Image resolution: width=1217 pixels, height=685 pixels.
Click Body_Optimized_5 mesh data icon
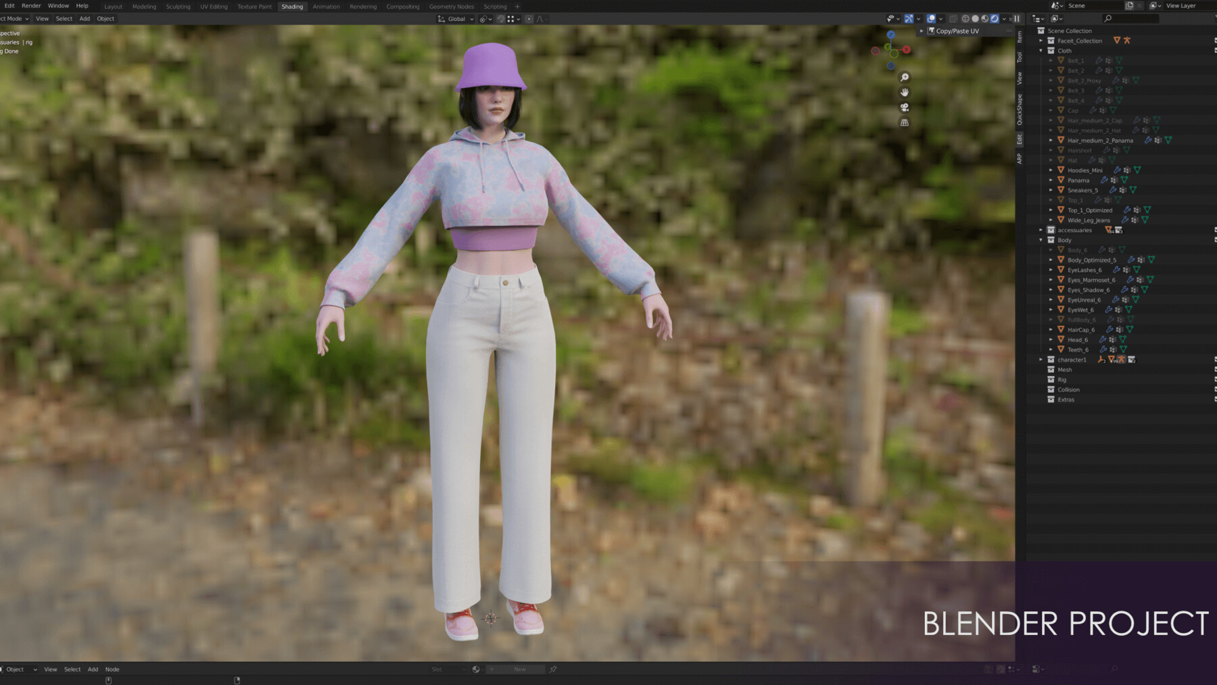pyautogui.click(x=1151, y=260)
